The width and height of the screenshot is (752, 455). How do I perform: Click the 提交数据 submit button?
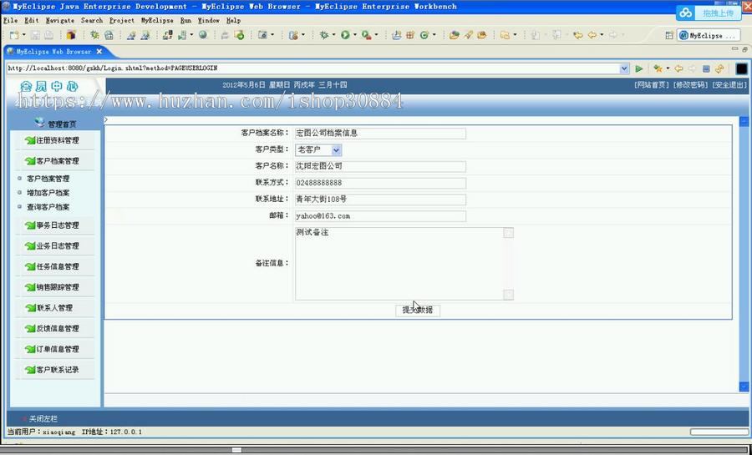coord(417,310)
